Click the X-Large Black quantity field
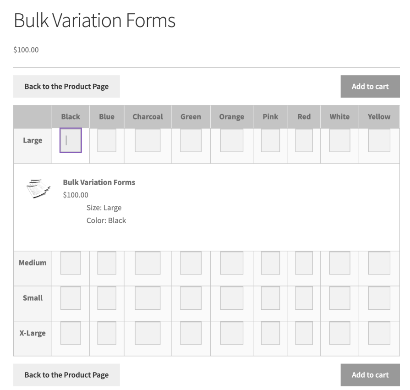 point(71,333)
